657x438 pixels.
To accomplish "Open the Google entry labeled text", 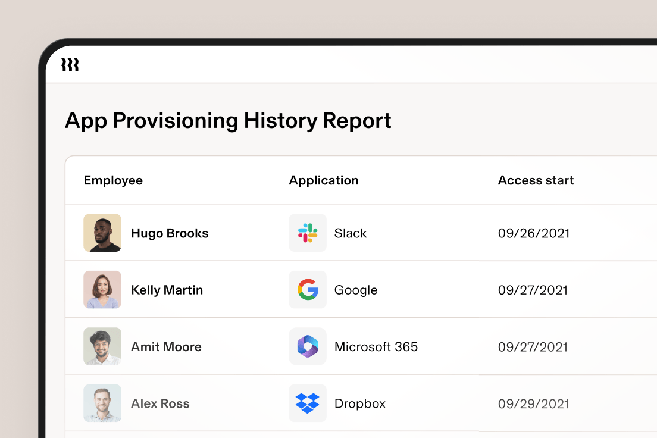I will coord(356,290).
